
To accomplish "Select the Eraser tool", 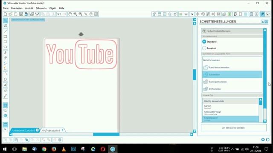I will (6, 91).
